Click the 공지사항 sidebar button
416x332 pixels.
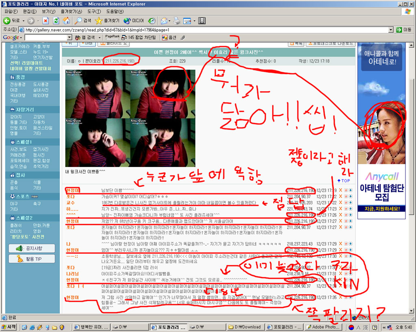coord(32,248)
